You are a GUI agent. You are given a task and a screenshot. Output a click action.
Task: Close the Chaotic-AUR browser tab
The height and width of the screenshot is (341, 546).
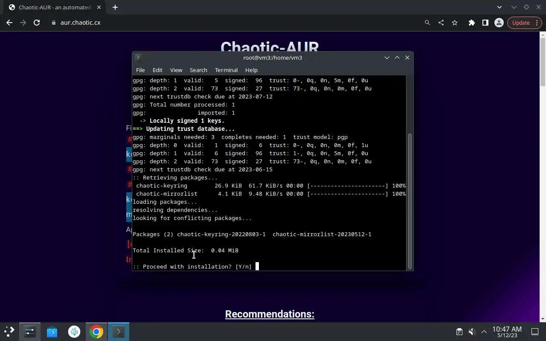pos(100,7)
